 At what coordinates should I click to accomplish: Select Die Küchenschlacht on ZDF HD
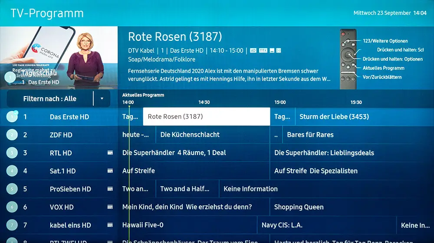(x=213, y=135)
